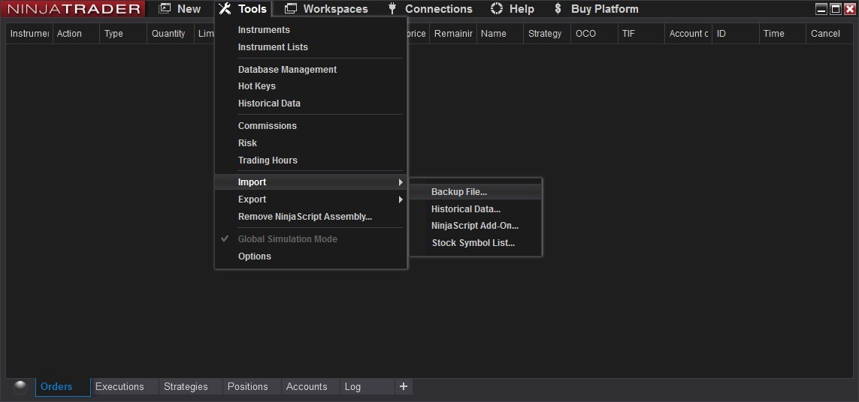The width and height of the screenshot is (859, 402).
Task: Click the NinjaTrader logo
Action: [74, 9]
